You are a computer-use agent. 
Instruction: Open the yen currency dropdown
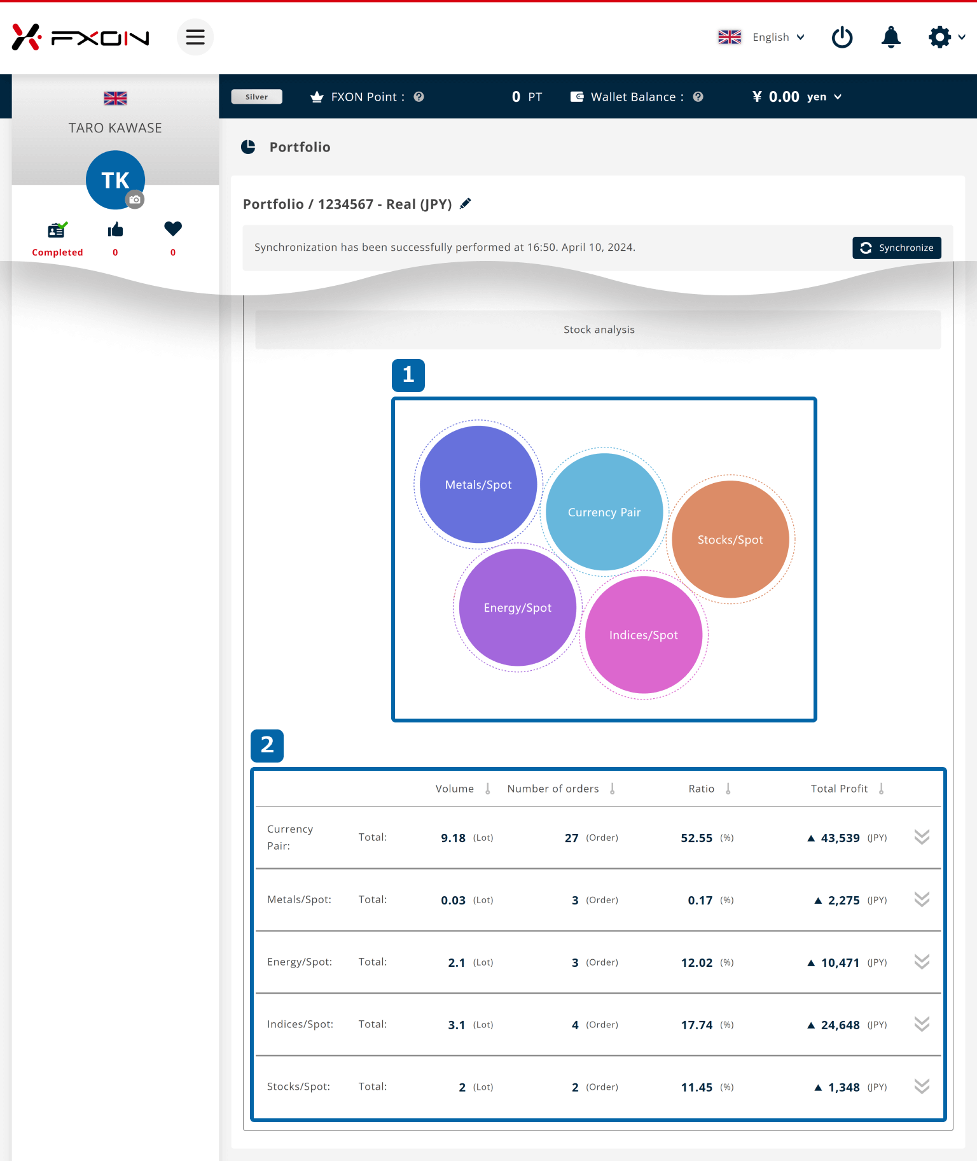click(x=824, y=97)
